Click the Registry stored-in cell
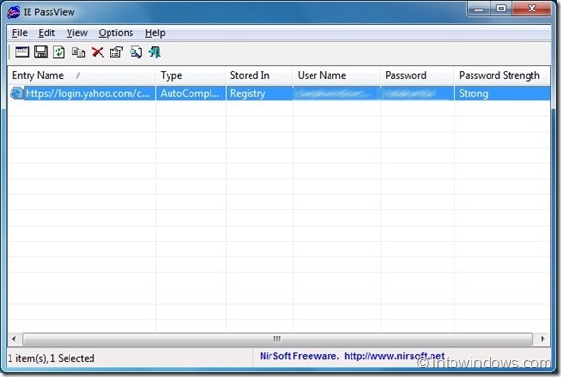Screen dimensions: 561x377 coord(259,93)
